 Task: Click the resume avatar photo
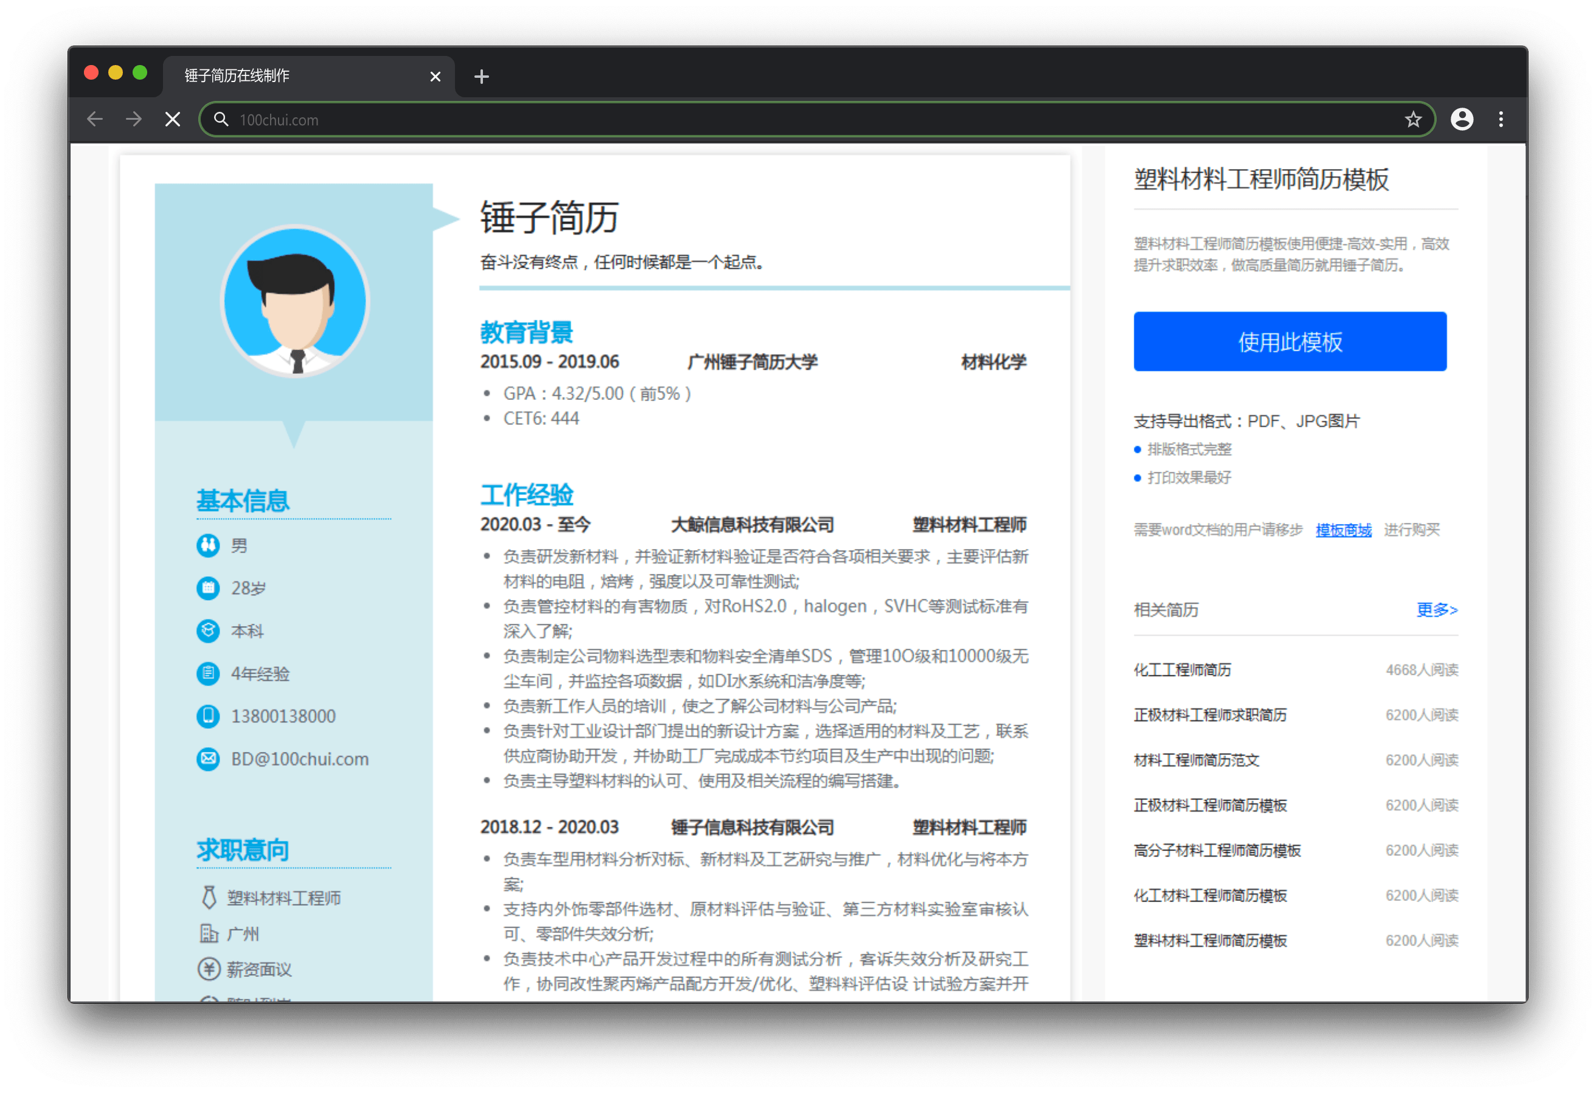point(296,301)
